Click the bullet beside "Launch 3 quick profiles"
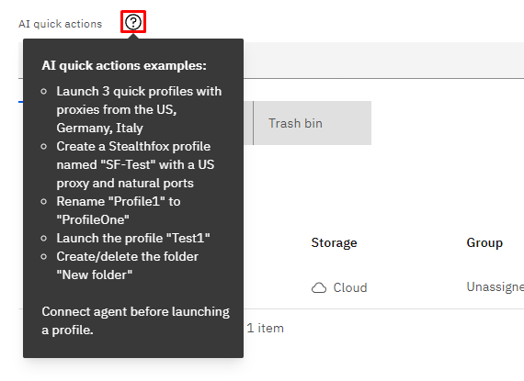The height and width of the screenshot is (381, 524). pyautogui.click(x=44, y=92)
